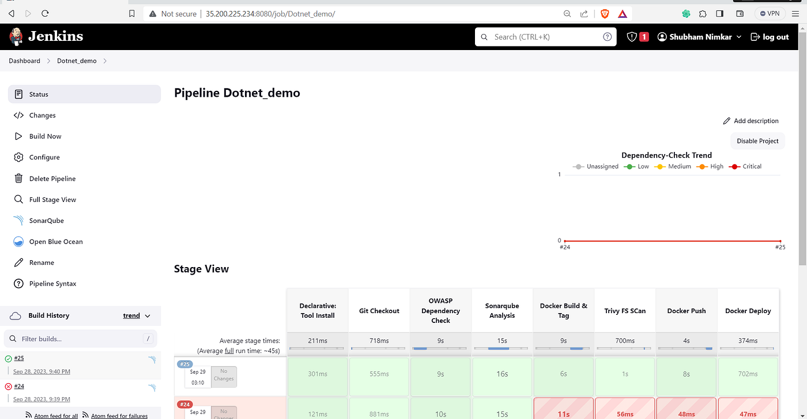Screen dimensions: 807x419
Task: Expand the breadcrumb chevron after Dotnet_demo
Action: coord(107,60)
